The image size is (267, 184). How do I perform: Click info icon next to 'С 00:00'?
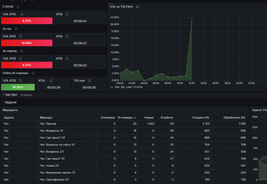tap(18, 7)
